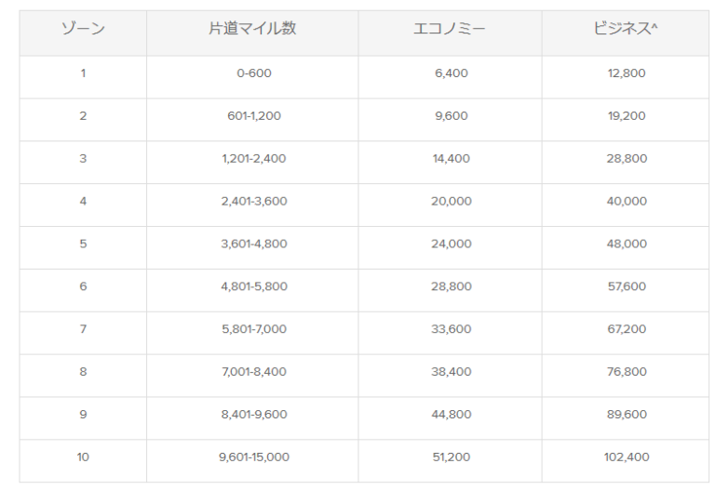Select the 67,200 business cell

pos(626,329)
